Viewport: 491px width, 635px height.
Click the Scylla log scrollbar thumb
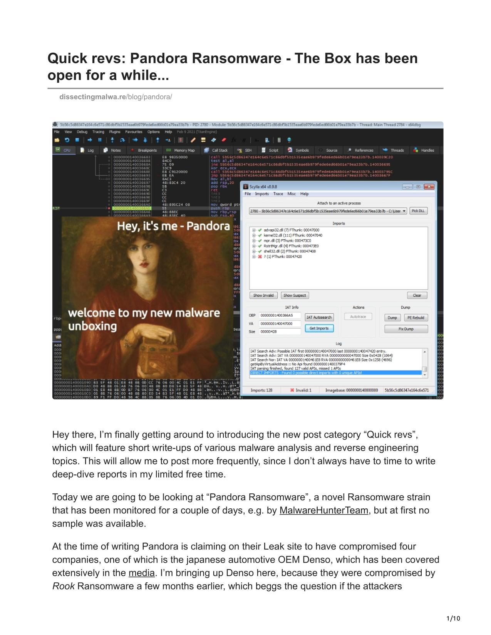point(425,369)
